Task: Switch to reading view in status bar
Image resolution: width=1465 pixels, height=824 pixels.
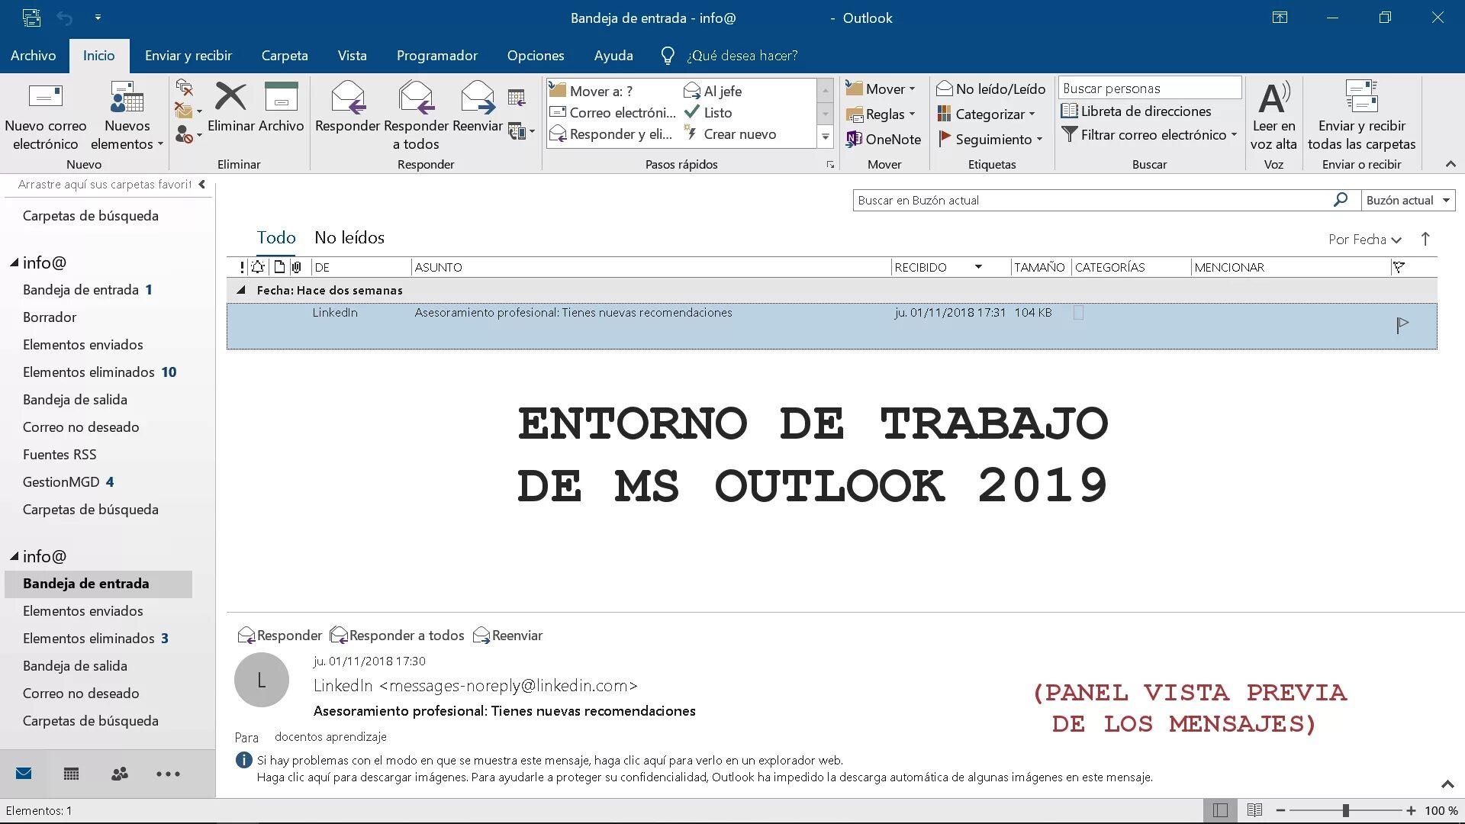Action: point(1254,810)
